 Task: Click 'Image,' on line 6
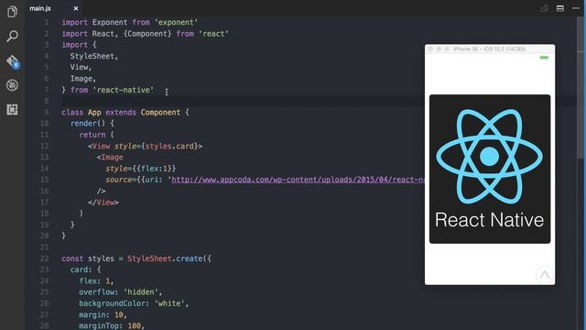pos(83,79)
